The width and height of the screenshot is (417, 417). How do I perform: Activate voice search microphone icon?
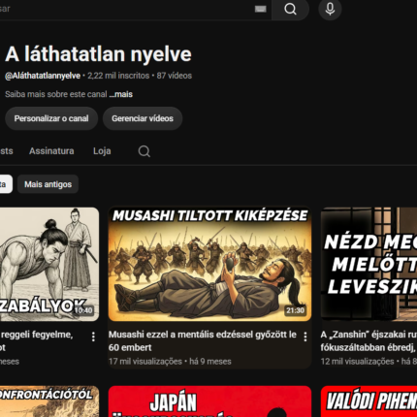tap(330, 9)
